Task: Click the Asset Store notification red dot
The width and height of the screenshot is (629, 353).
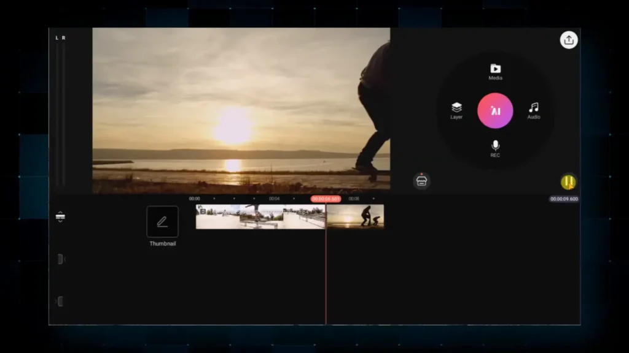Action: [x=422, y=174]
